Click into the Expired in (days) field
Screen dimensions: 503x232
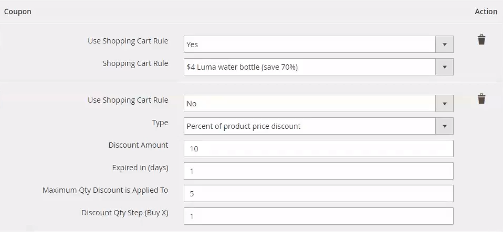point(318,171)
